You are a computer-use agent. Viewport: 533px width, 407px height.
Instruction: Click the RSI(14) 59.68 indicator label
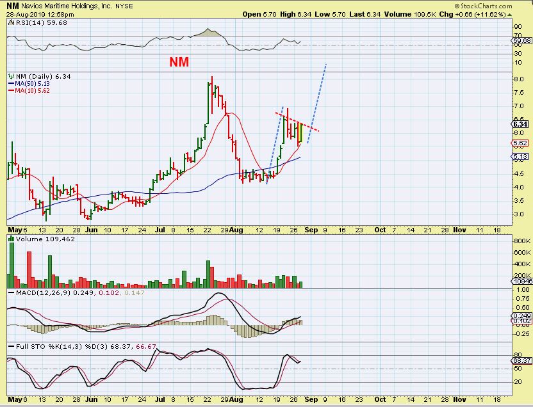click(x=42, y=23)
